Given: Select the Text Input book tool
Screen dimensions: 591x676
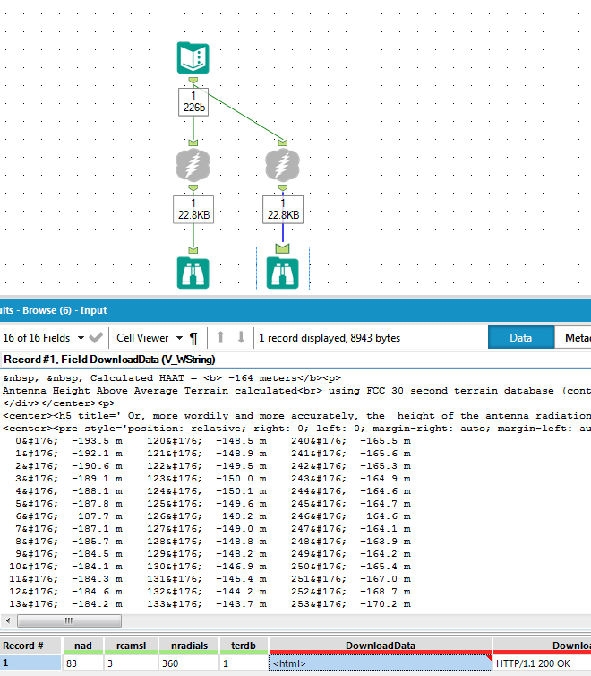Looking at the screenshot, I should click(x=193, y=57).
